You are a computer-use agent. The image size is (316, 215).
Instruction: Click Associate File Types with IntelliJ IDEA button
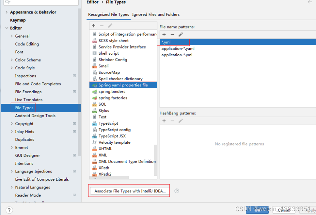coord(130,191)
